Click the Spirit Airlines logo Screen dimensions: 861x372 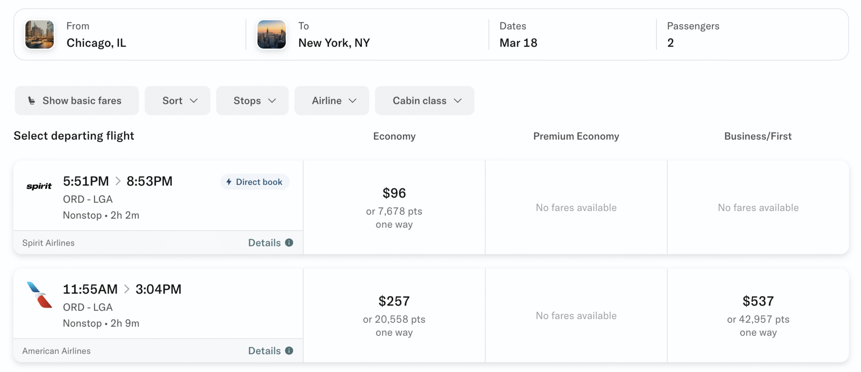point(39,186)
